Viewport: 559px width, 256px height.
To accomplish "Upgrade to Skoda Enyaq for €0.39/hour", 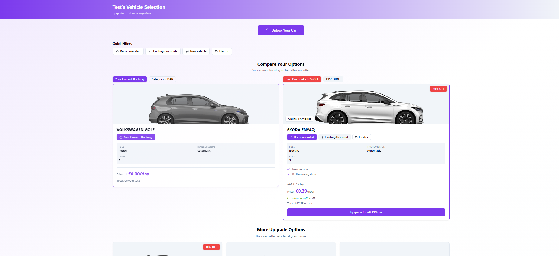I will [366, 212].
